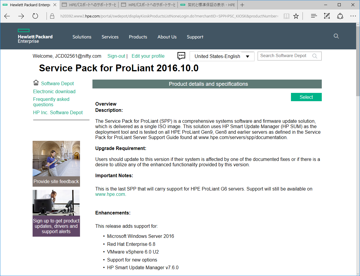360x276 pixels.
Task: Click the Enhancements heading
Action: point(113,213)
